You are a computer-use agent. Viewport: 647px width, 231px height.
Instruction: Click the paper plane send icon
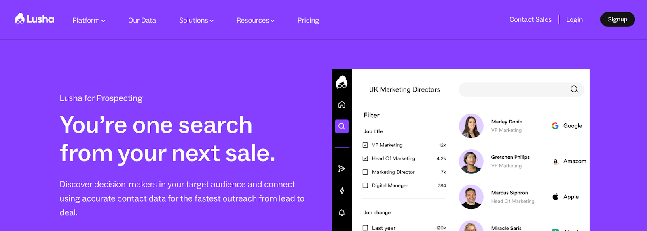pyautogui.click(x=342, y=169)
